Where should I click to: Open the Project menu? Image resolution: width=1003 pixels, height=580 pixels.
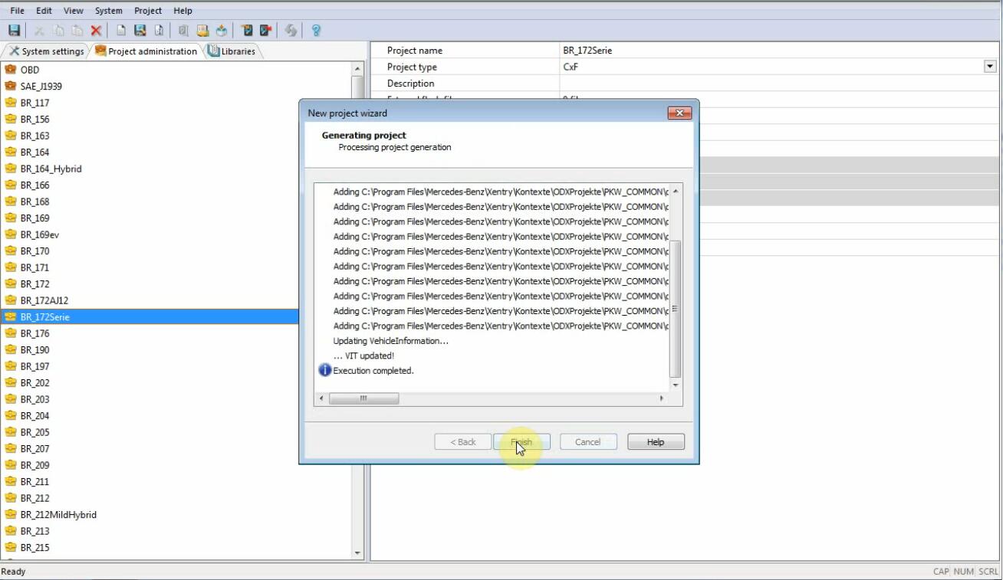click(x=147, y=11)
